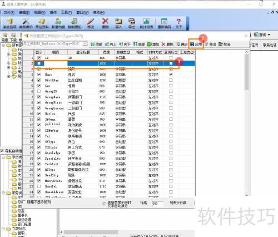Open the 员工资料 BS_Employee combo box
This screenshot has width=278, height=237.
pos(55,44)
